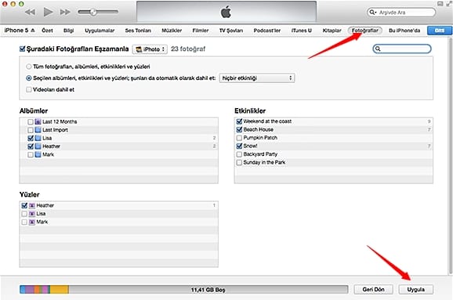Go to the Filmler tab

(201, 31)
